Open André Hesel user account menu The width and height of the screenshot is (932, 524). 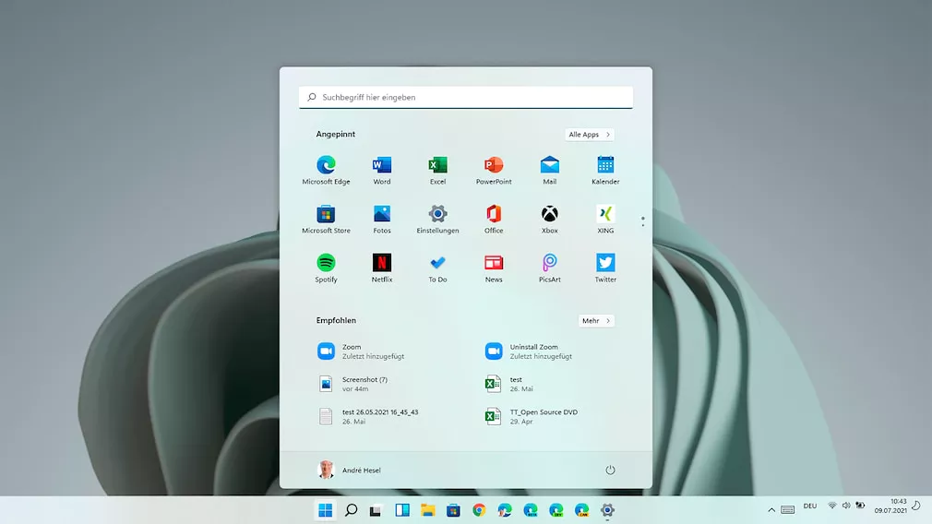(350, 470)
